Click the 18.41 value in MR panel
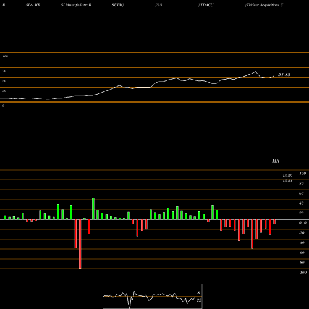This screenshot has width=309, height=309. 287,181
